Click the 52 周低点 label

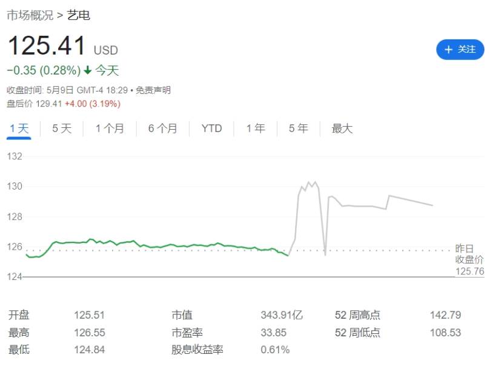[x=357, y=333]
